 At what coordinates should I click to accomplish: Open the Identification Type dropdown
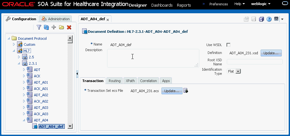point(238,71)
